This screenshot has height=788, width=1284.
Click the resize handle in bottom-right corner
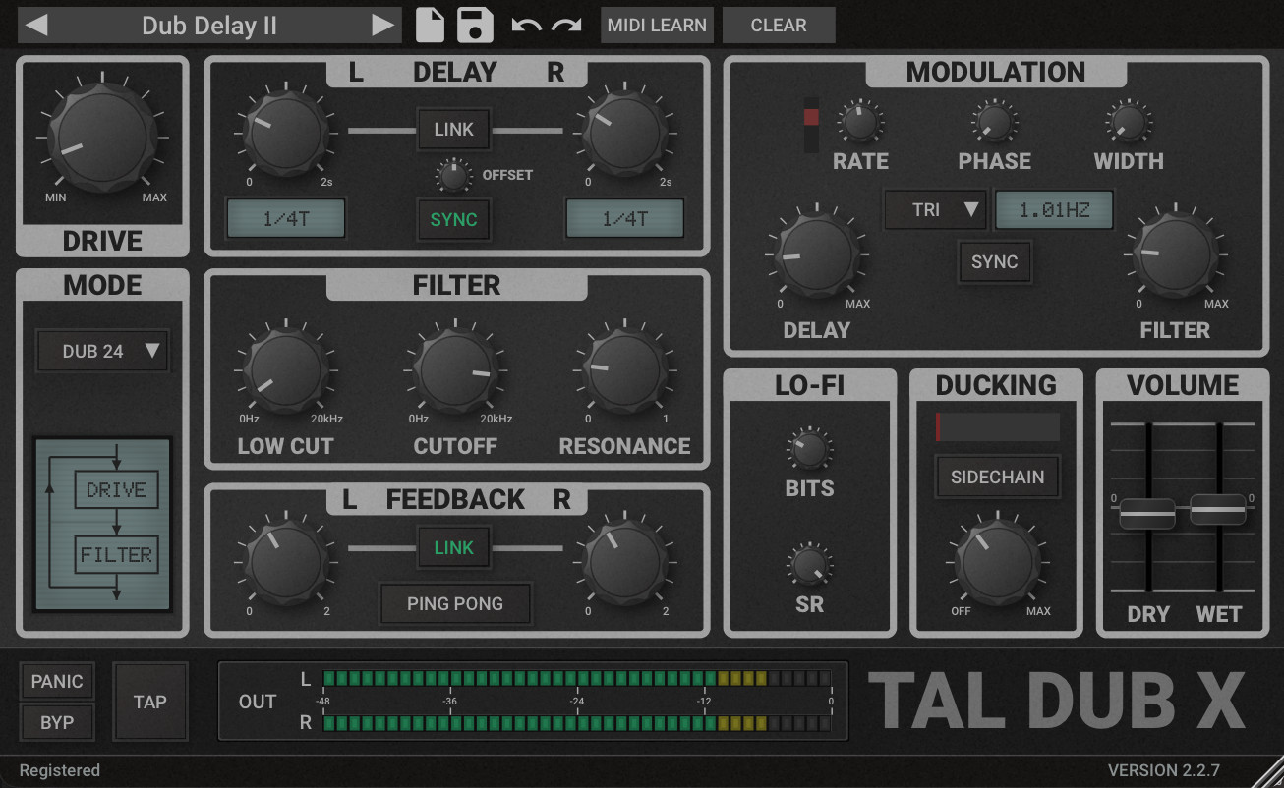1268,771
